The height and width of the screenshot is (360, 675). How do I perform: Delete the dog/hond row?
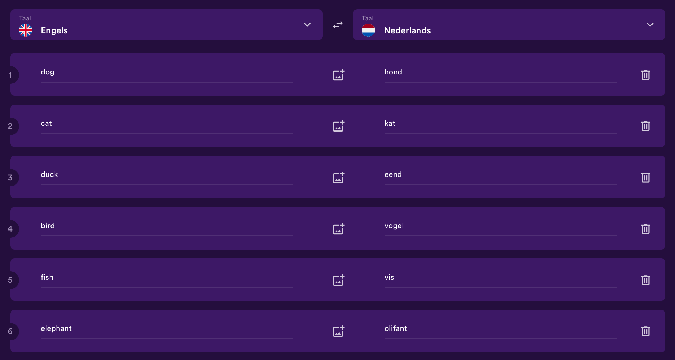coord(646,75)
